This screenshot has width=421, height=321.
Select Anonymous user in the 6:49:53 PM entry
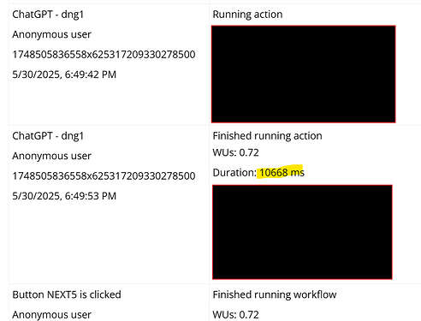point(51,156)
